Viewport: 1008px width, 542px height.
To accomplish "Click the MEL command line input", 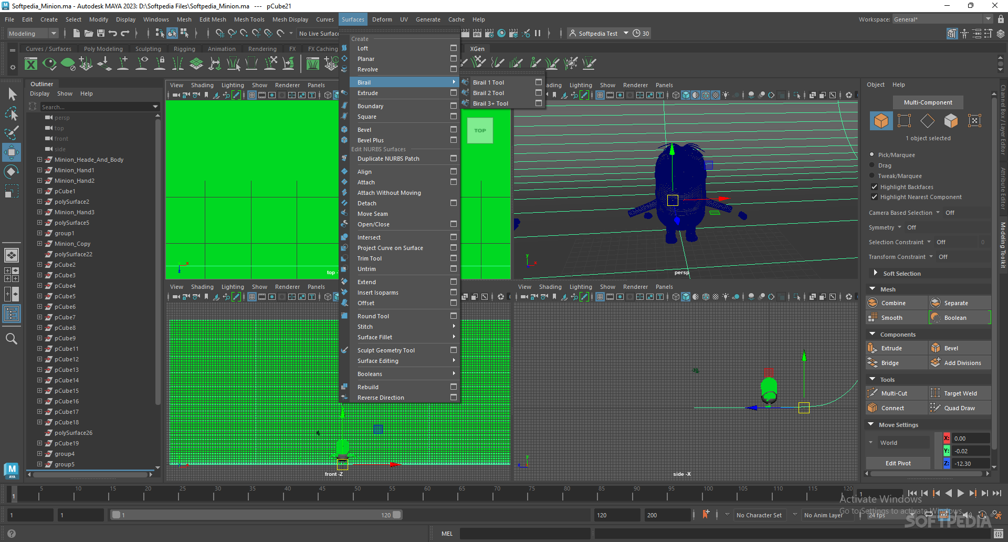I will pyautogui.click(x=526, y=534).
